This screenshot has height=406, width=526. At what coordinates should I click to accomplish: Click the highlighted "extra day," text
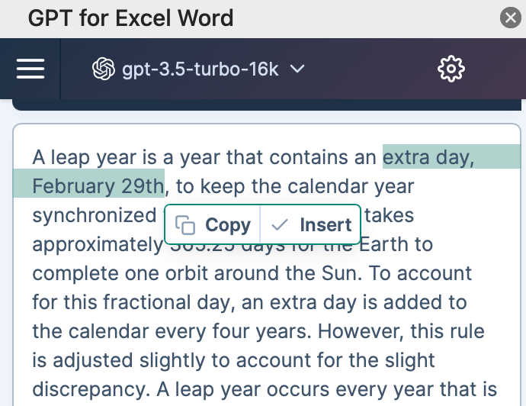(x=428, y=157)
